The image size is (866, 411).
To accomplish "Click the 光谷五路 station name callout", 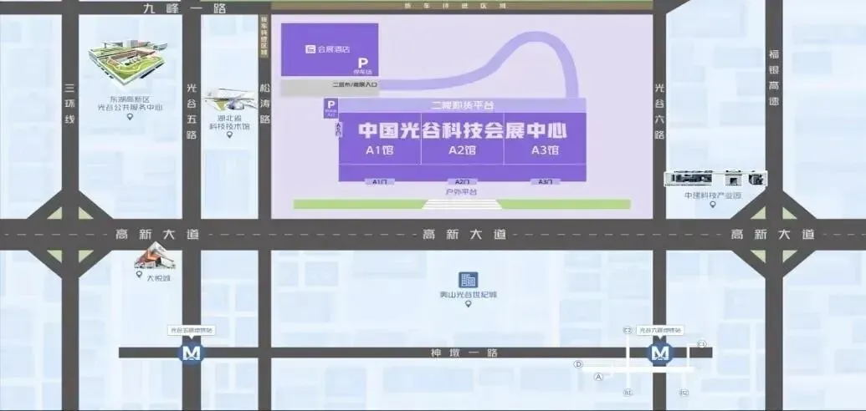I will pyautogui.click(x=191, y=330).
